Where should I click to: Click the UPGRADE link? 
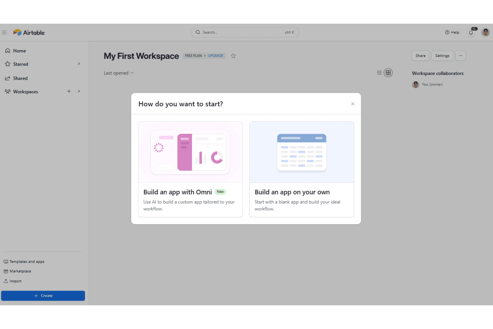click(x=216, y=56)
